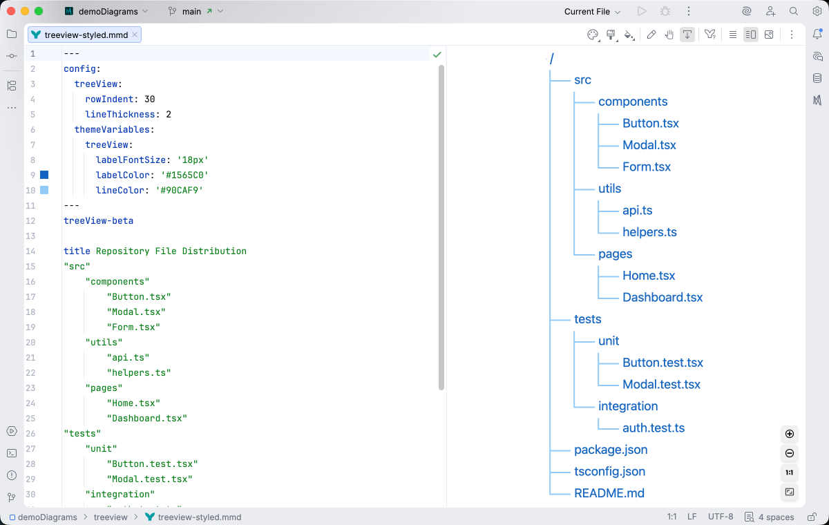
Task: Zoom in on the diagram preview
Action: (789, 435)
